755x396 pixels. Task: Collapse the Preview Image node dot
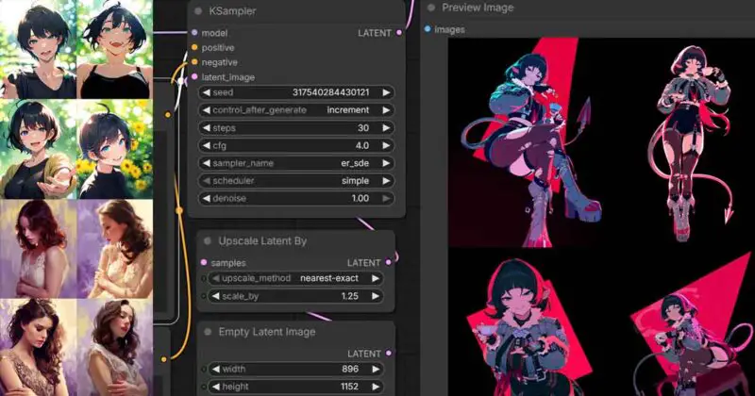[431, 8]
